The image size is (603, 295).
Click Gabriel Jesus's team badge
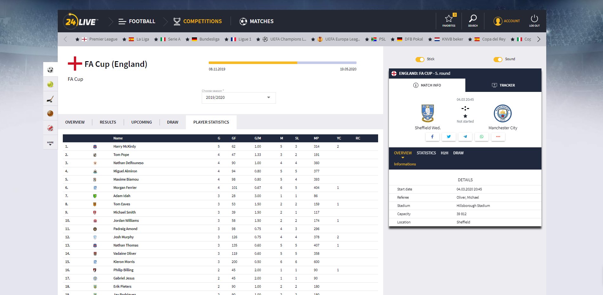pyautogui.click(x=95, y=279)
